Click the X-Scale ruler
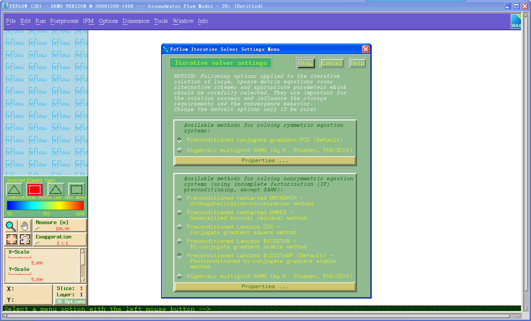Screen dimensions: 531x321 pos(20,257)
